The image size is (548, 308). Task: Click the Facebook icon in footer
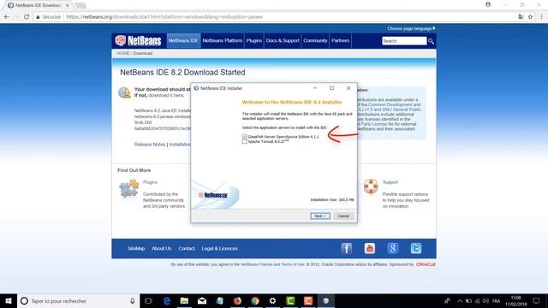pyautogui.click(x=346, y=248)
